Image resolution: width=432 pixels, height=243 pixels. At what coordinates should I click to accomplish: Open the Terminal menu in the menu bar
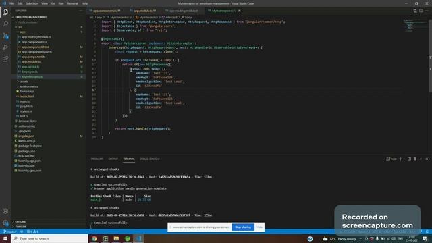click(72, 3)
